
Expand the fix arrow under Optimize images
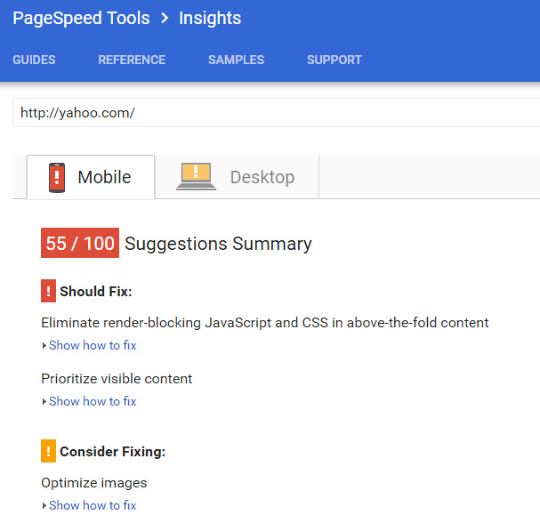(44, 505)
